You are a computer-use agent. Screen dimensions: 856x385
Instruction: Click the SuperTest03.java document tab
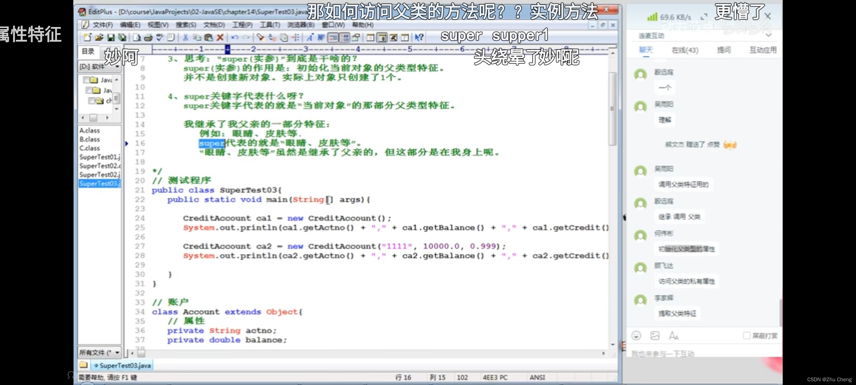[122, 365]
